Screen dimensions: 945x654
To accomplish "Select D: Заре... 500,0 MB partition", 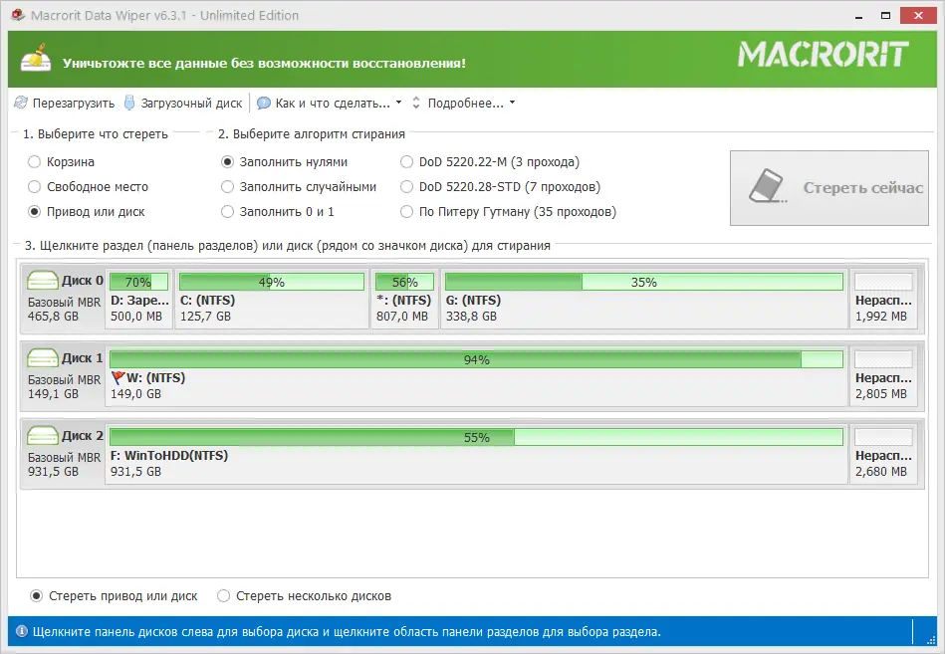I will 139,300.
